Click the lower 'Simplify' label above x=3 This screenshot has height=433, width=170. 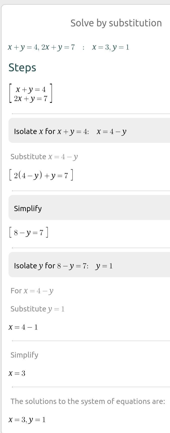[24, 355]
